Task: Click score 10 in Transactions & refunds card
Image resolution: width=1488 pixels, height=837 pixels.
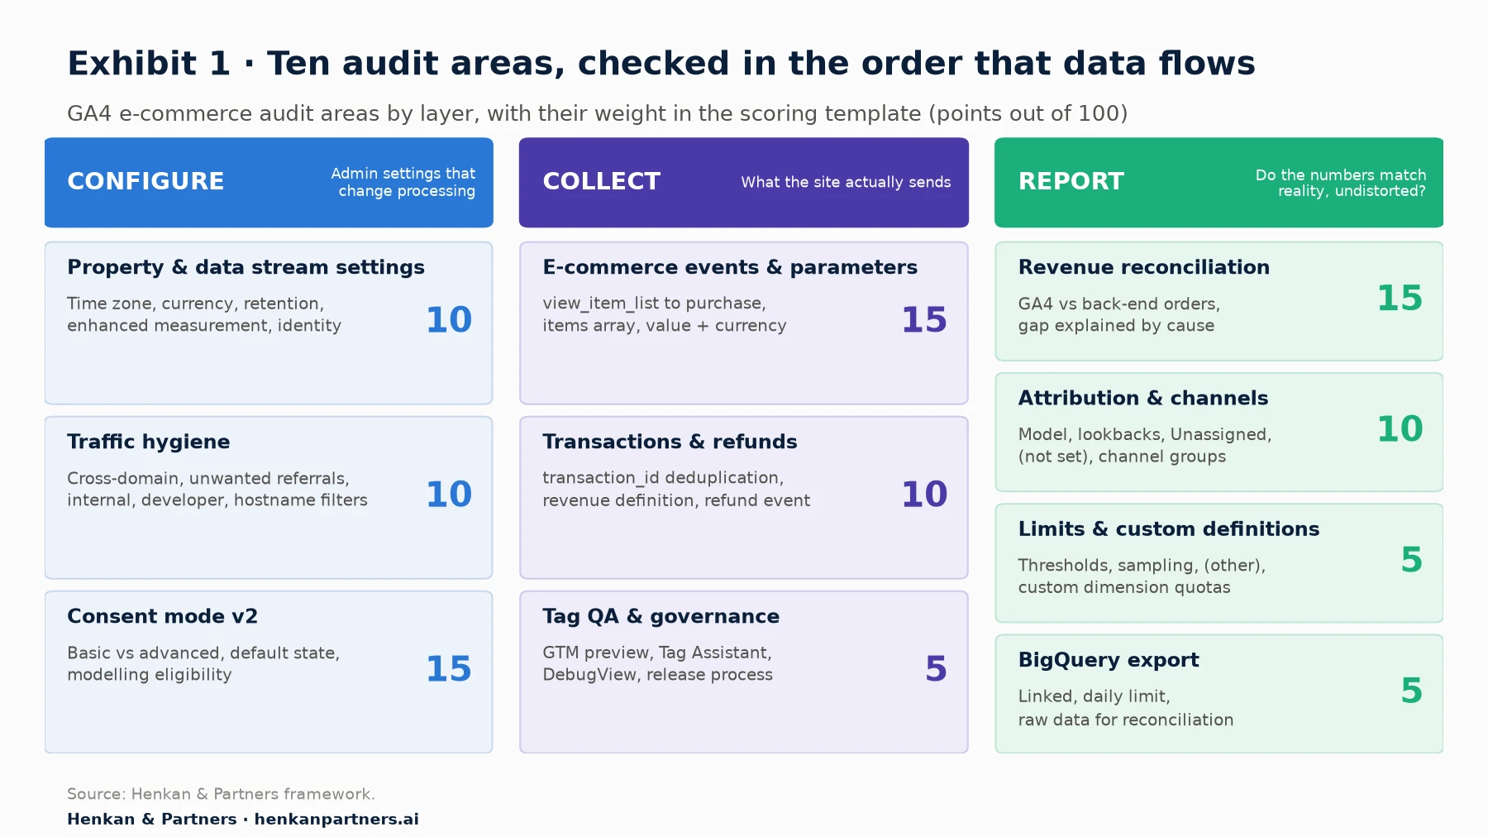Action: click(924, 495)
